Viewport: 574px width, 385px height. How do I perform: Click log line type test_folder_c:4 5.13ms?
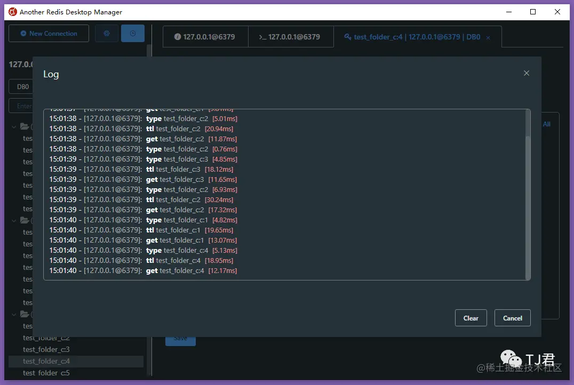click(x=143, y=250)
